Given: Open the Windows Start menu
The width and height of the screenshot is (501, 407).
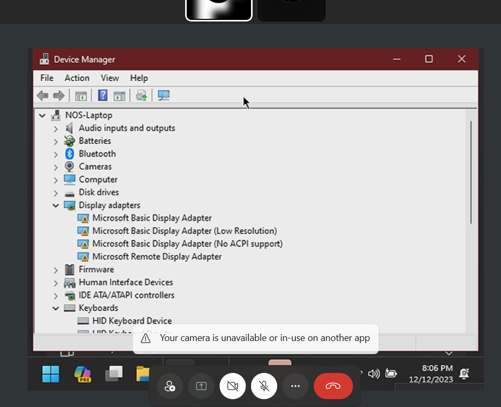Looking at the screenshot, I should [x=51, y=374].
